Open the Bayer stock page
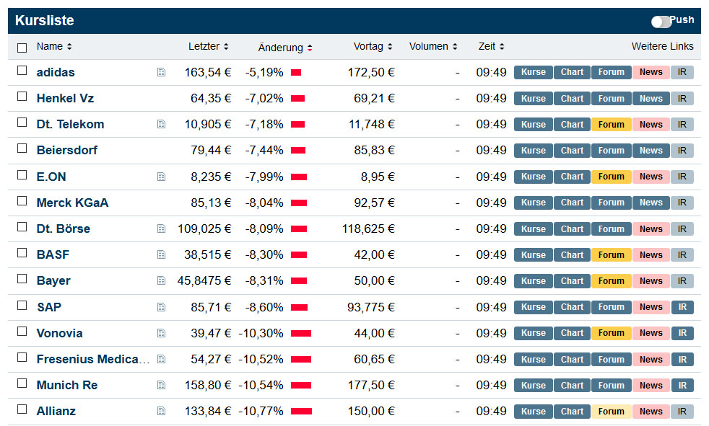Image resolution: width=709 pixels, height=426 pixels. [x=53, y=280]
